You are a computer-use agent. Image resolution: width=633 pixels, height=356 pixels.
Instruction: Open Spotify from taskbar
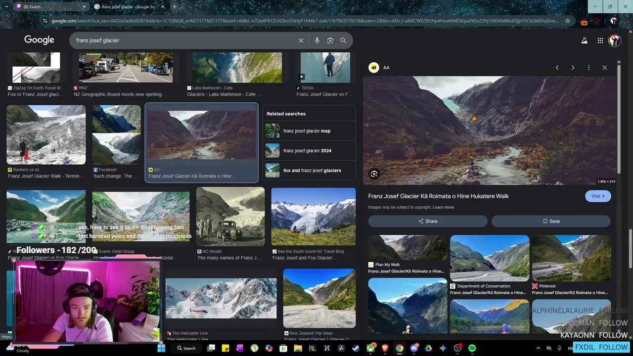[x=472, y=348]
